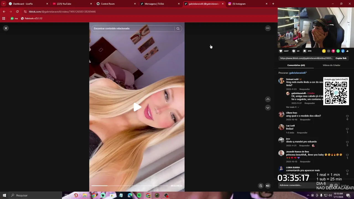354x199 pixels.
Task: Like jvzz's comment heart
Action: coord(347,142)
